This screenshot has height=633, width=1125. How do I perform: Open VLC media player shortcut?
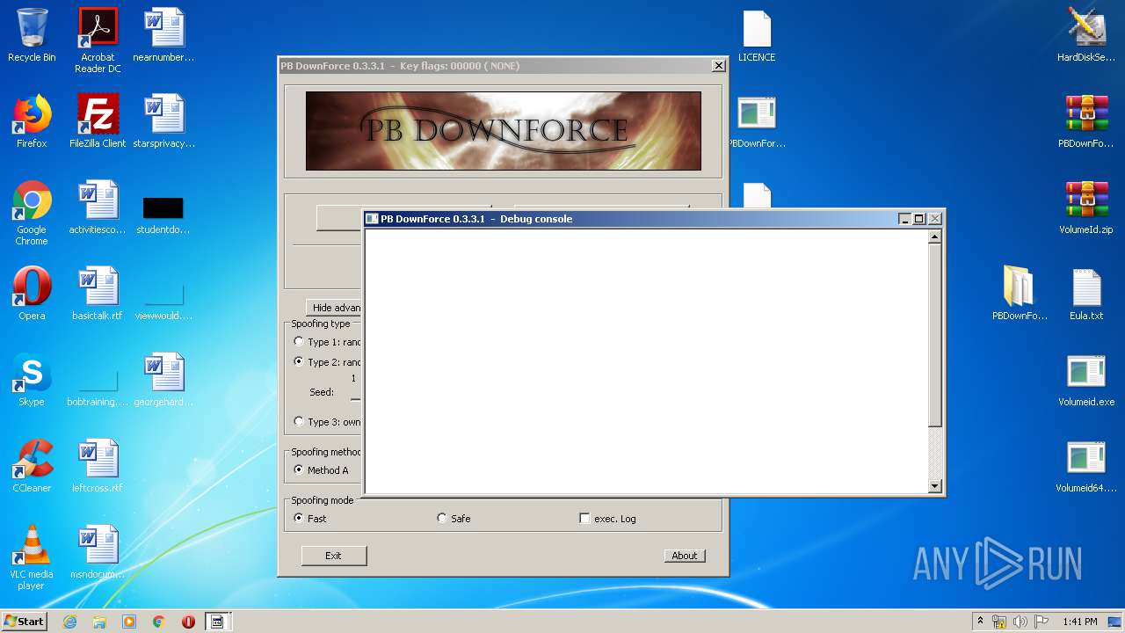(32, 558)
